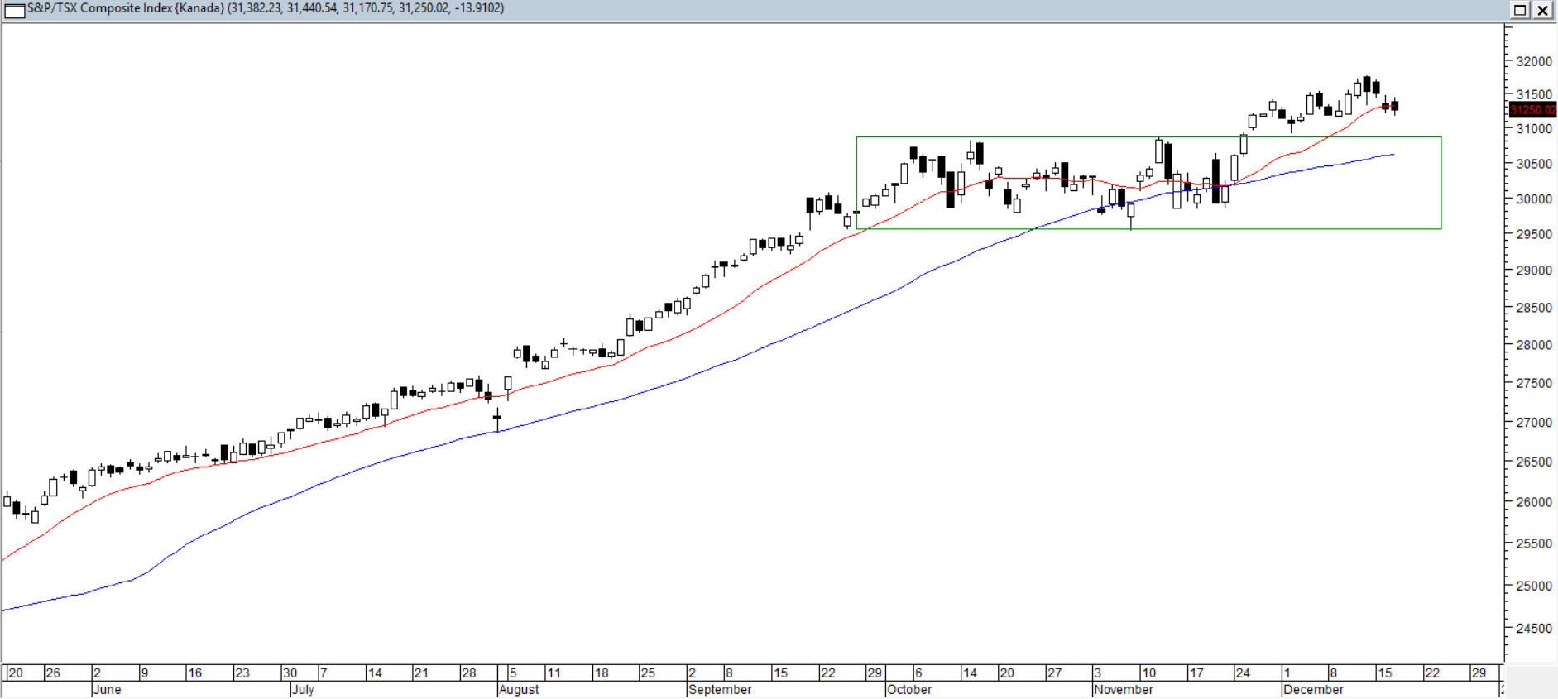Click the last candlestick on the chart

(1395, 106)
